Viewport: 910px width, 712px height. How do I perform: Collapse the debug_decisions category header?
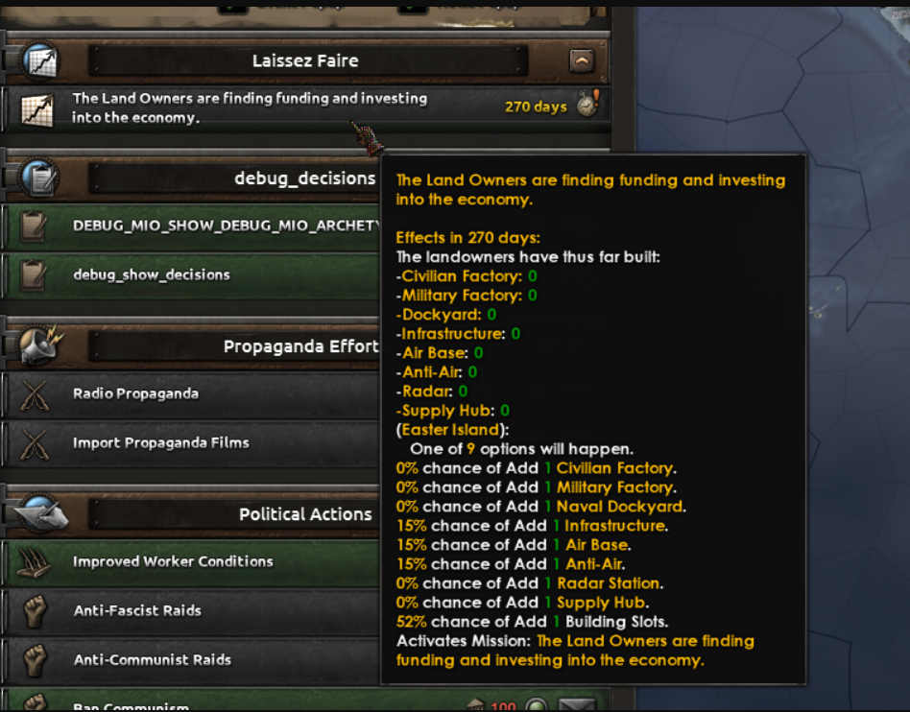tap(304, 178)
